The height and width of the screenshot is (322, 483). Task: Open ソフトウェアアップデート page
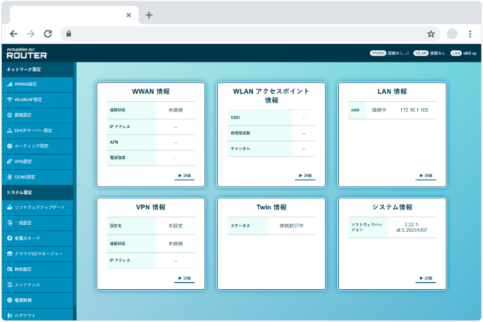[39, 207]
